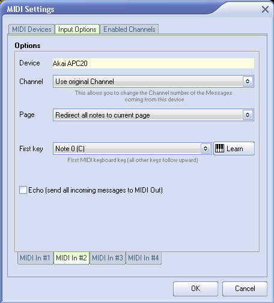This screenshot has width=274, height=303.
Task: Open the Page redirect combo box
Action: (153, 115)
